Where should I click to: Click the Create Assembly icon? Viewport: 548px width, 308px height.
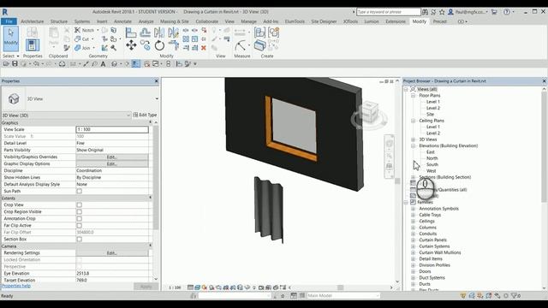[x=259, y=33]
